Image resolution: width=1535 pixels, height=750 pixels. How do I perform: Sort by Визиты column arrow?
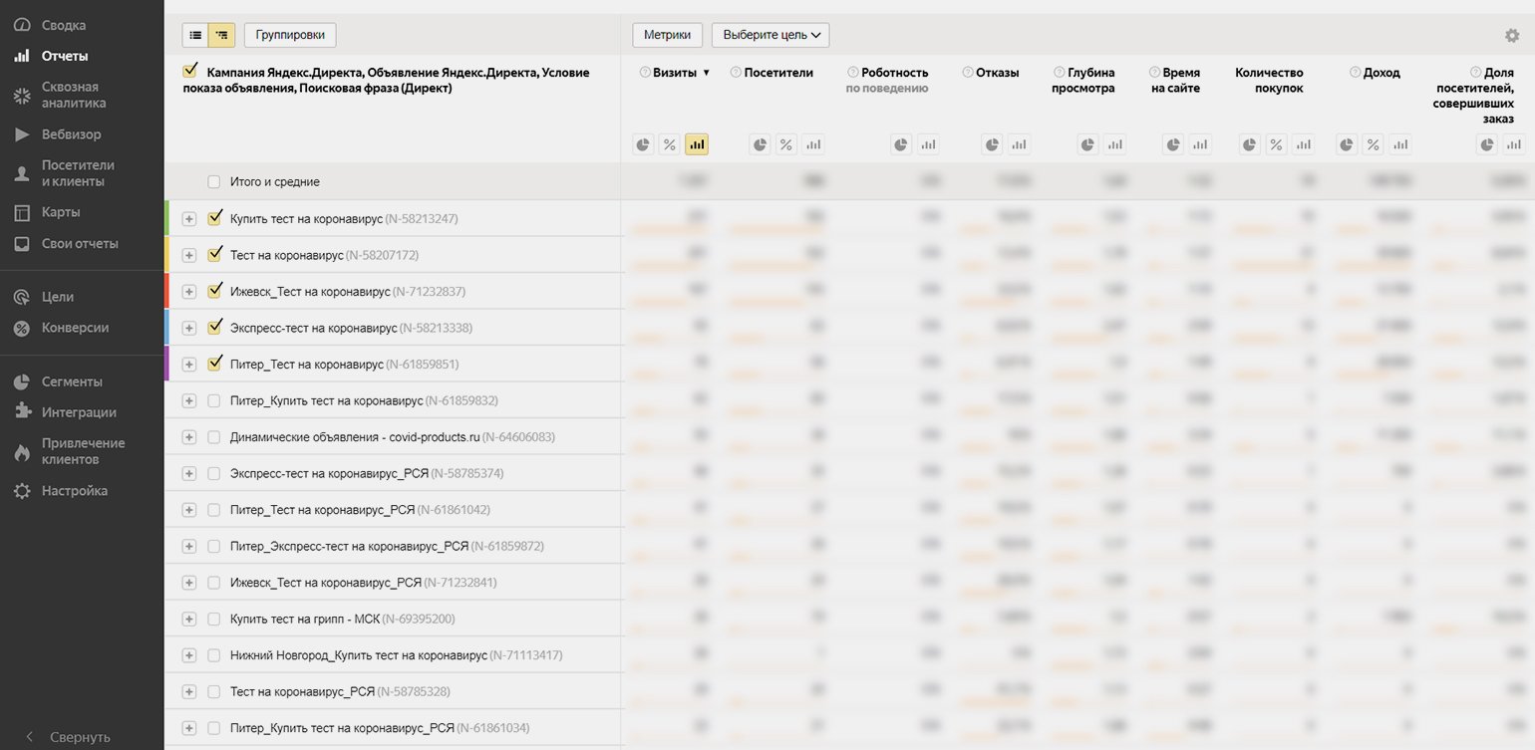pyautogui.click(x=707, y=73)
